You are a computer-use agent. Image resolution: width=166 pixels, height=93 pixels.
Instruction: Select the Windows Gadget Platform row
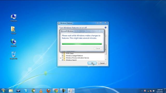74,56
